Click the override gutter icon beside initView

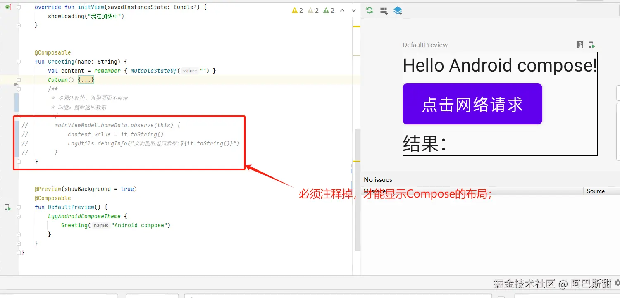8,7
